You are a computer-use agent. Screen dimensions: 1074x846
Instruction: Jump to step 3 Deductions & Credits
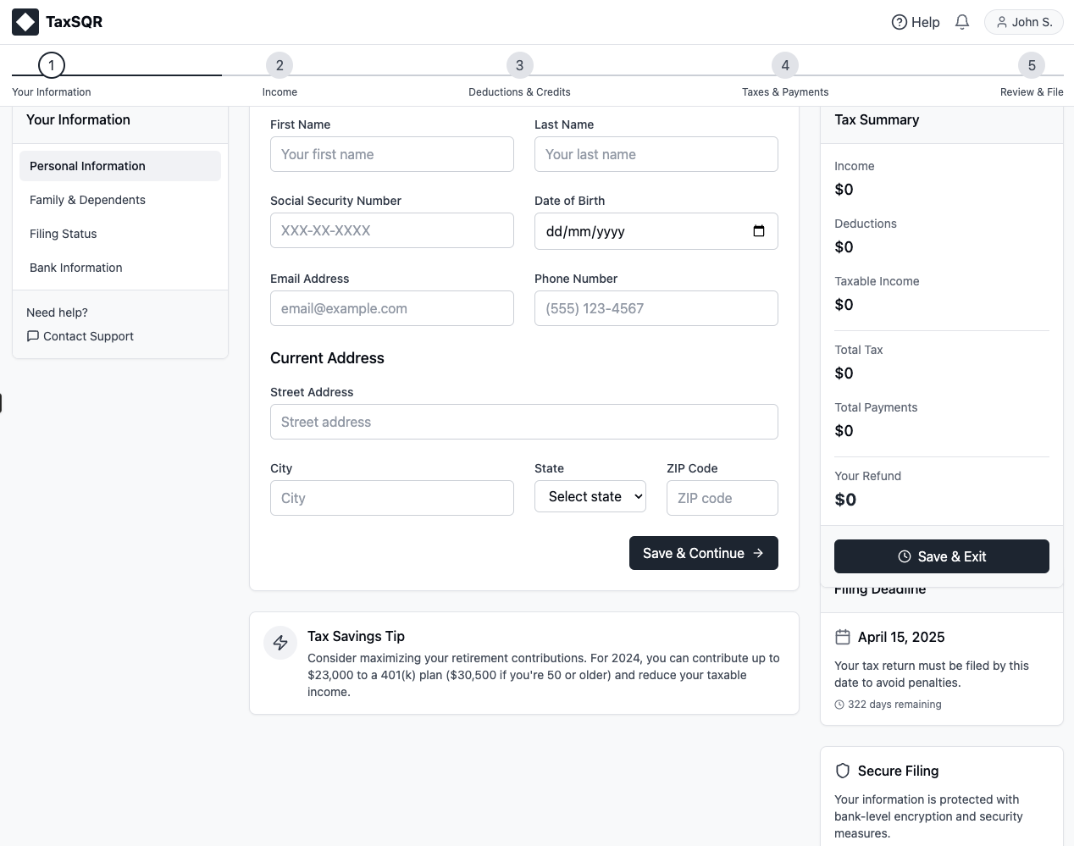click(x=519, y=66)
